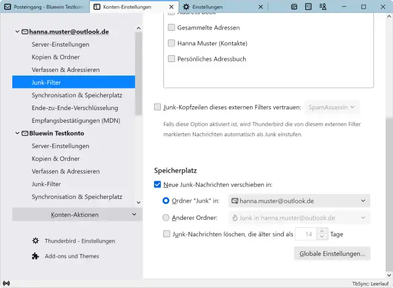Image resolution: width=393 pixels, height=288 pixels.
Task: Open Server-Einstellungen under Bluewin Testkonto
Action: 60,146
